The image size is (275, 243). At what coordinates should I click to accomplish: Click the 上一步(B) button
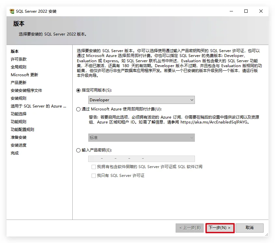pos(190,228)
